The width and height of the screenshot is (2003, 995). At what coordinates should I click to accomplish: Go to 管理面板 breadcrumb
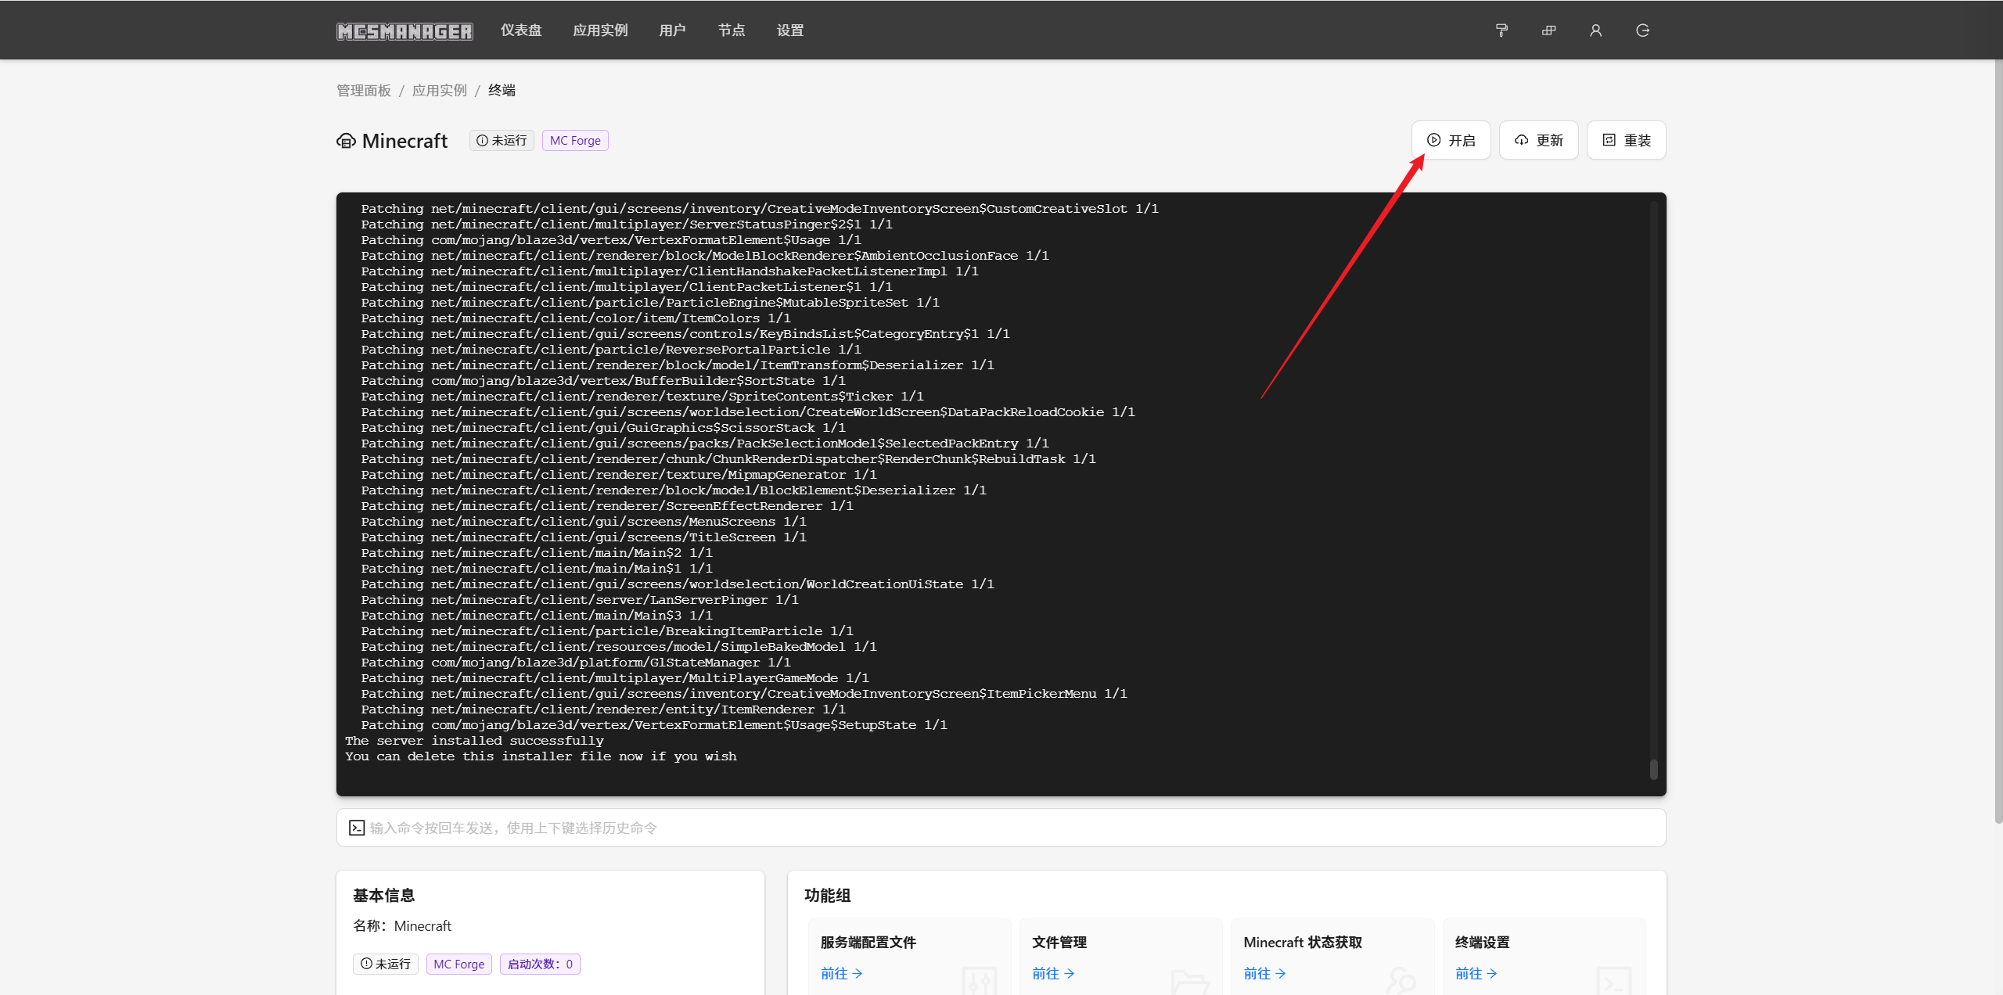(x=364, y=91)
